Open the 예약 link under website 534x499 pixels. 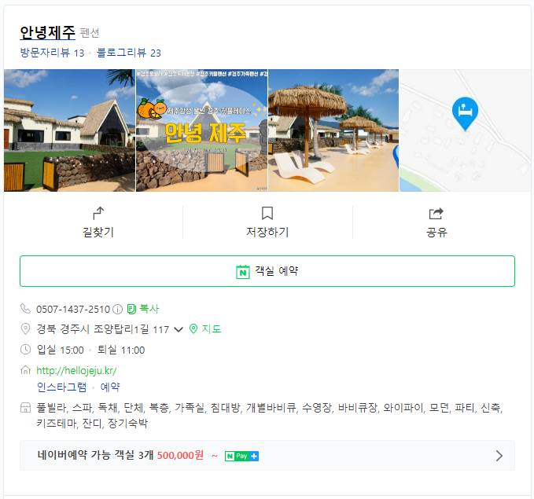click(110, 387)
